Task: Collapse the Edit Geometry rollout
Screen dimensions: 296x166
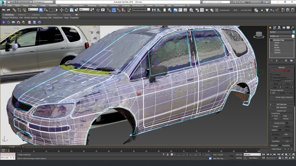Action: click(x=270, y=107)
